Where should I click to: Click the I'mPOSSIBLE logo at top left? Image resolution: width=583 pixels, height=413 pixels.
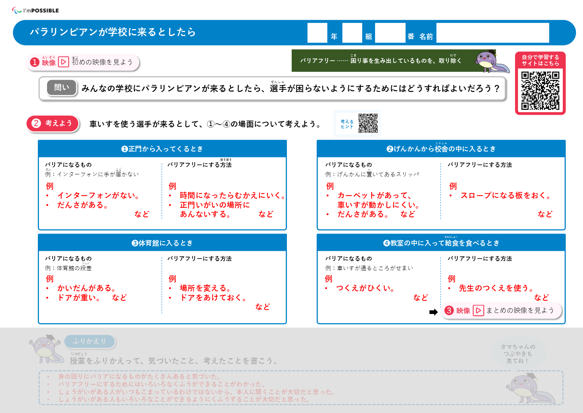click(x=35, y=10)
